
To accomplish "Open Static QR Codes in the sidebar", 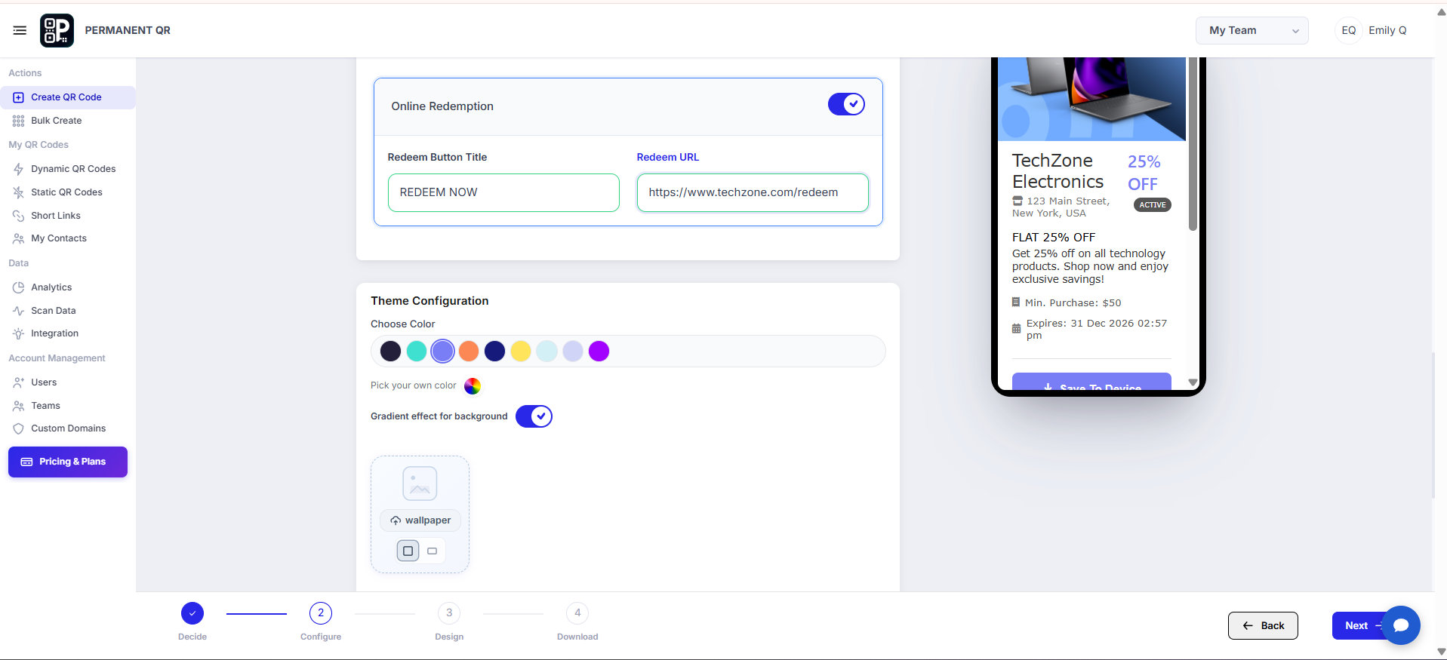I will pyautogui.click(x=68, y=192).
